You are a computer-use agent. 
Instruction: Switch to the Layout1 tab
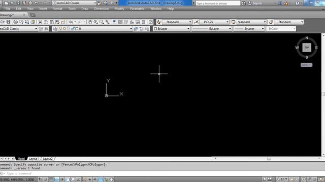pyautogui.click(x=34, y=159)
